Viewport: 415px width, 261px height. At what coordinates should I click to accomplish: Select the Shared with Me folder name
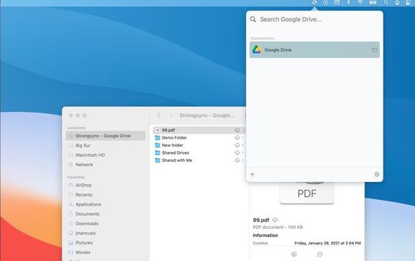click(177, 160)
